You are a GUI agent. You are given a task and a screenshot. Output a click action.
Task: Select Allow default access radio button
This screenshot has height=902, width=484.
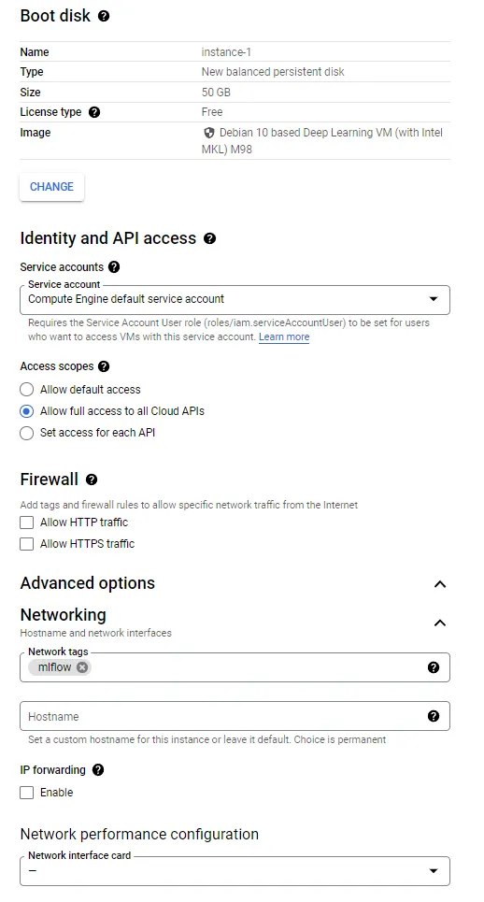click(x=26, y=390)
